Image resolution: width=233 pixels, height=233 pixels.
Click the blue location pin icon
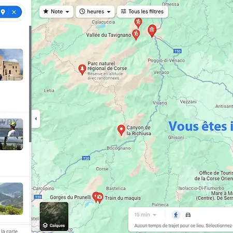tap(3, 12)
